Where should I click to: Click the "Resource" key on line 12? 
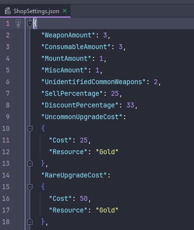pos(68,152)
